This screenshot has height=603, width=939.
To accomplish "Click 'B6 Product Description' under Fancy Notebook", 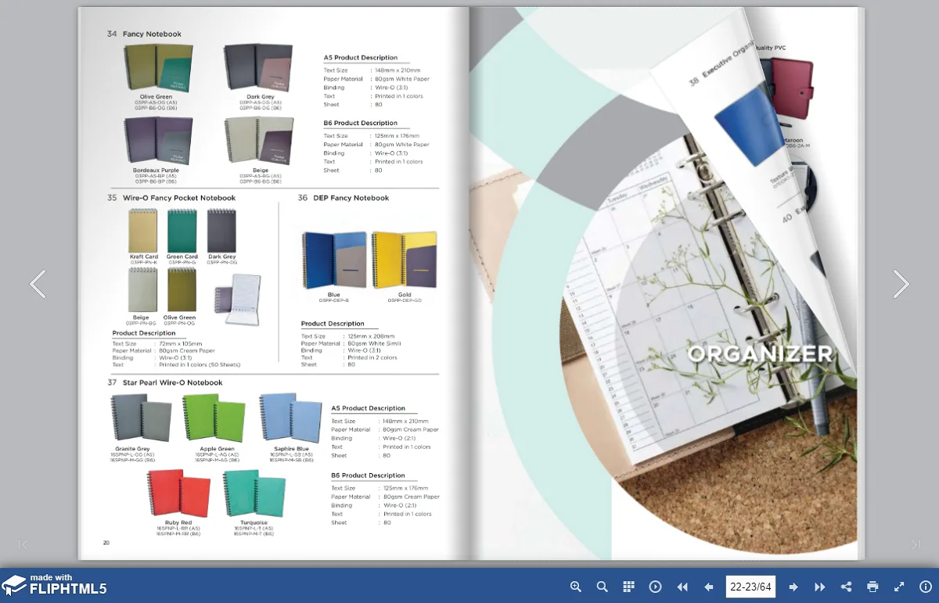I will pos(361,124).
